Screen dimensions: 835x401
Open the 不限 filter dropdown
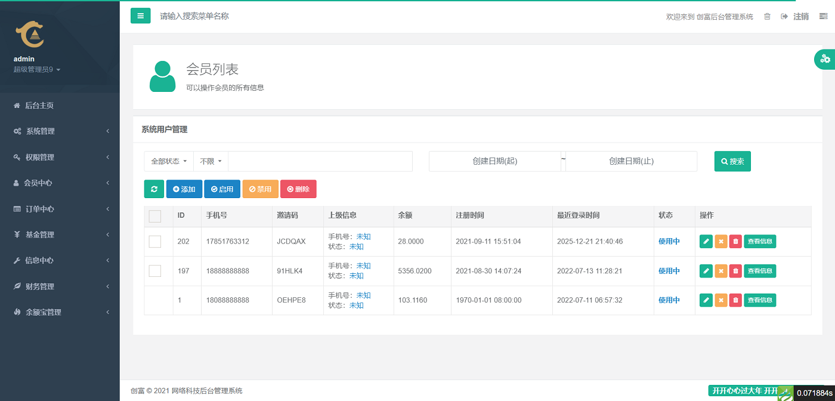coord(210,161)
